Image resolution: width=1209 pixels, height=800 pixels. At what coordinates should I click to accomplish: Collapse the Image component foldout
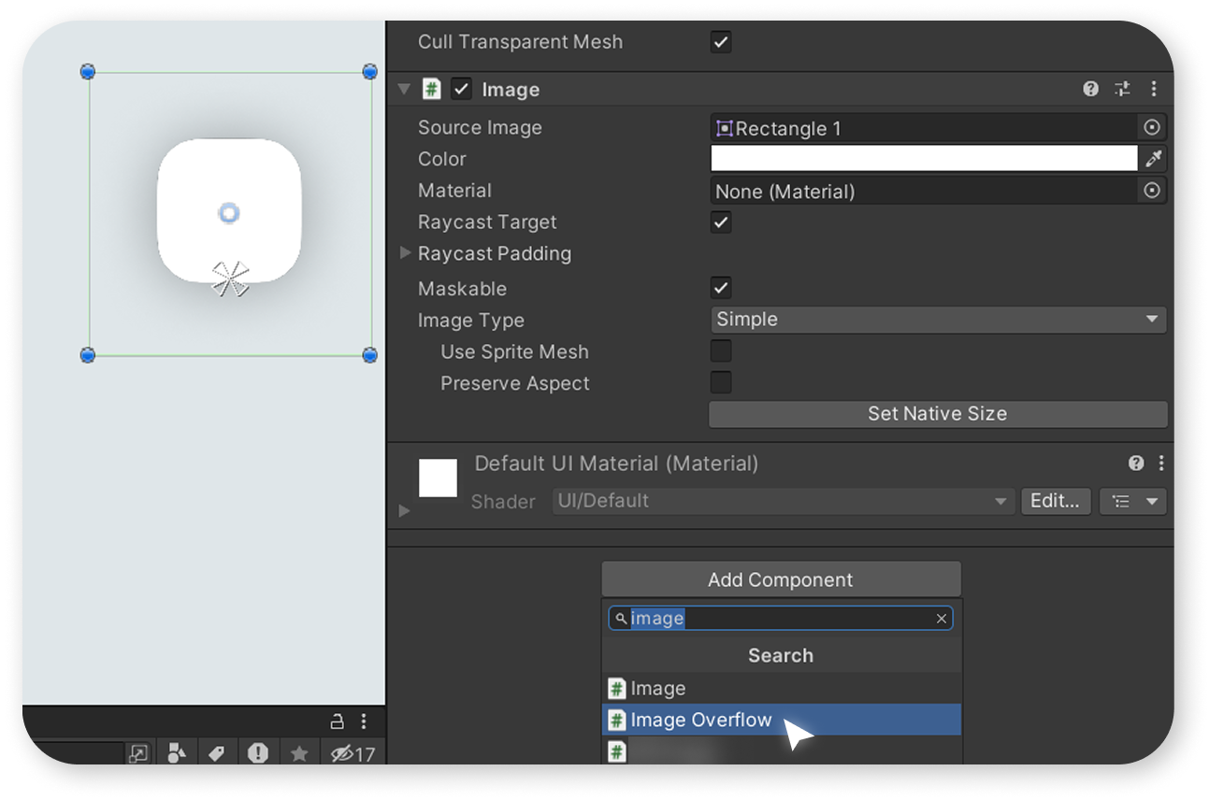click(404, 89)
